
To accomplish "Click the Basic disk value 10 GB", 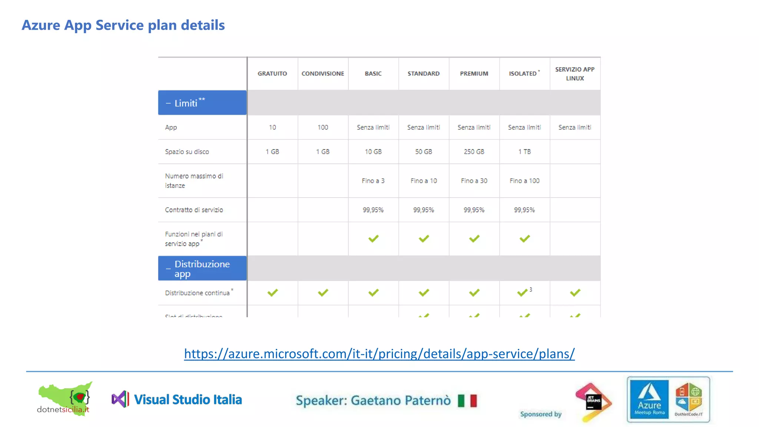I will (373, 152).
